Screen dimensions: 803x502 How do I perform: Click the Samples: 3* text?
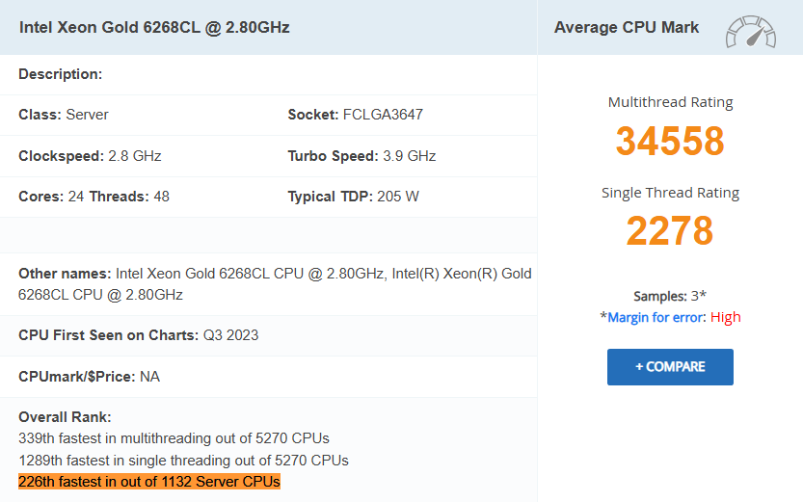click(x=670, y=297)
